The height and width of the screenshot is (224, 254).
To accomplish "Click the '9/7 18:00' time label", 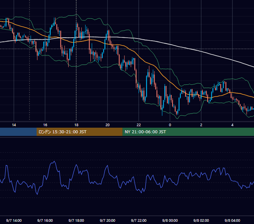I will (76, 220).
